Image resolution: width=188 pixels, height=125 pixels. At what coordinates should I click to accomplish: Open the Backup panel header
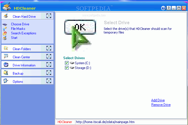(27, 73)
